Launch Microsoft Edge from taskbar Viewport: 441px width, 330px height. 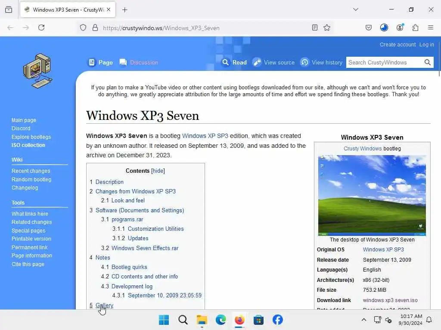point(221,320)
